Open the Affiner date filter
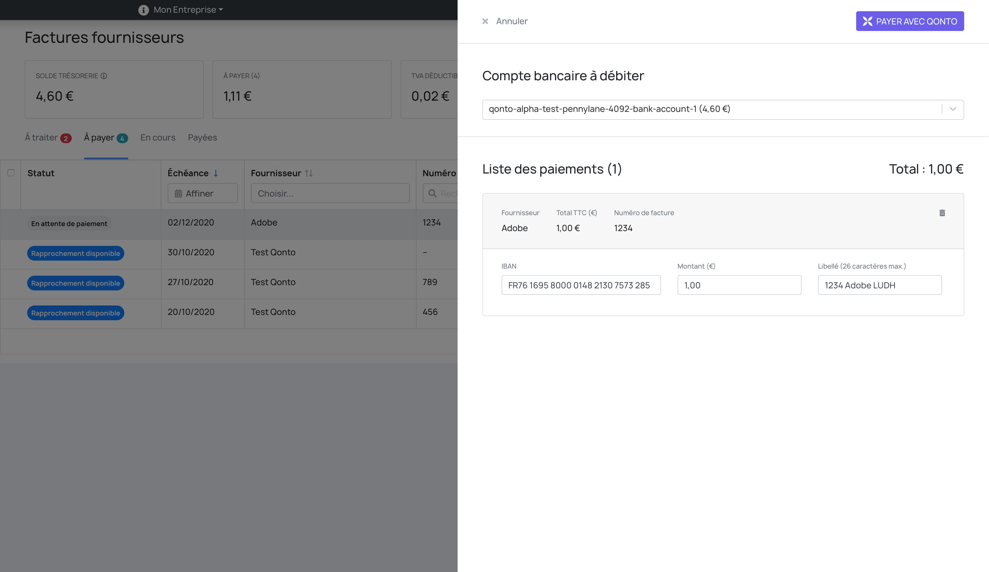This screenshot has height=572, width=989. 203,193
